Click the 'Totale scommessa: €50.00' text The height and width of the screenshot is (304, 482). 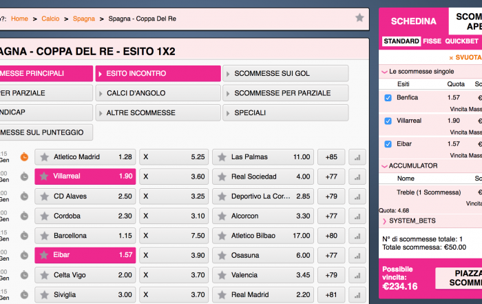pyautogui.click(x=424, y=247)
